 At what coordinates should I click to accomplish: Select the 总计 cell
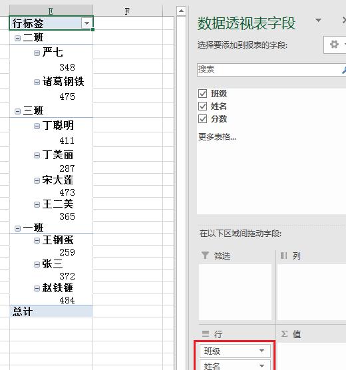(x=51, y=311)
